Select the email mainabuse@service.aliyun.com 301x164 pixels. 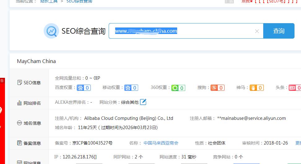251,118
